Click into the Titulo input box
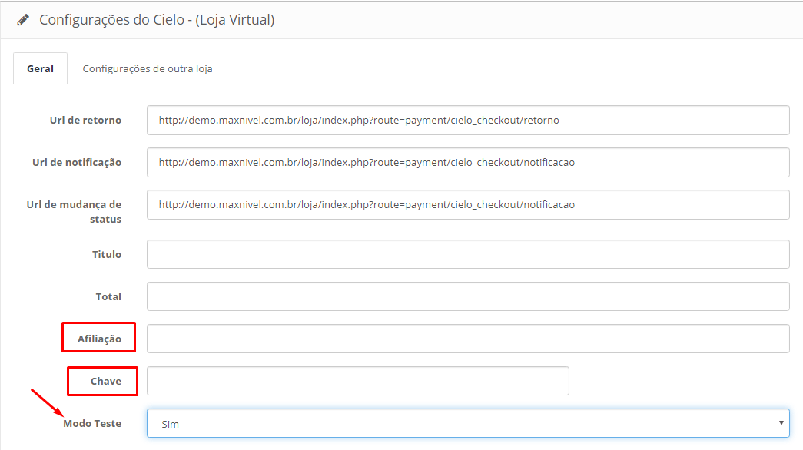The height and width of the screenshot is (450, 803). [x=468, y=254]
